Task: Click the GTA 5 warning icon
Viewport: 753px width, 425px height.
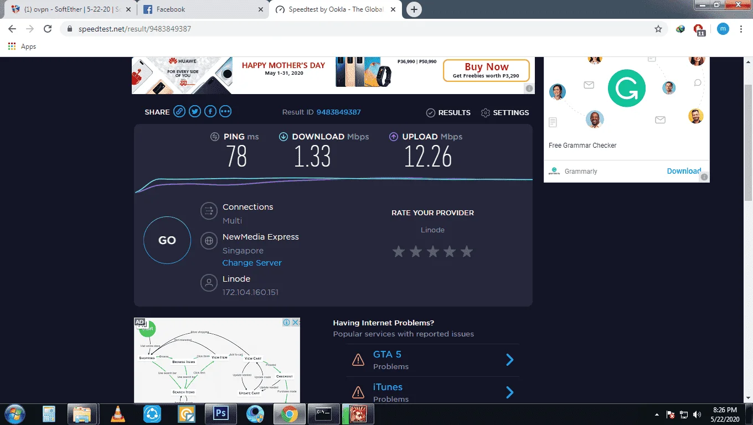Action: (358, 360)
